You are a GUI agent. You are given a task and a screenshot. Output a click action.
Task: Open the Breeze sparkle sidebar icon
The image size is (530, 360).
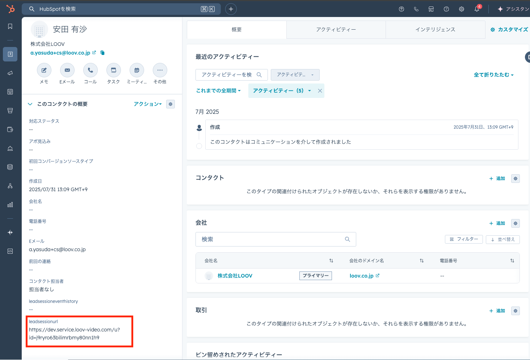tap(10, 232)
